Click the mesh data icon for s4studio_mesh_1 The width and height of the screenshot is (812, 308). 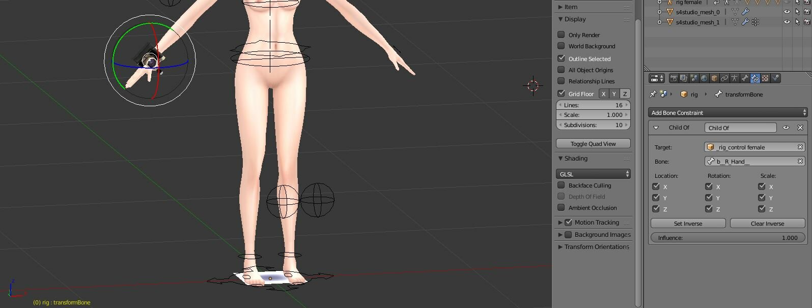click(735, 22)
